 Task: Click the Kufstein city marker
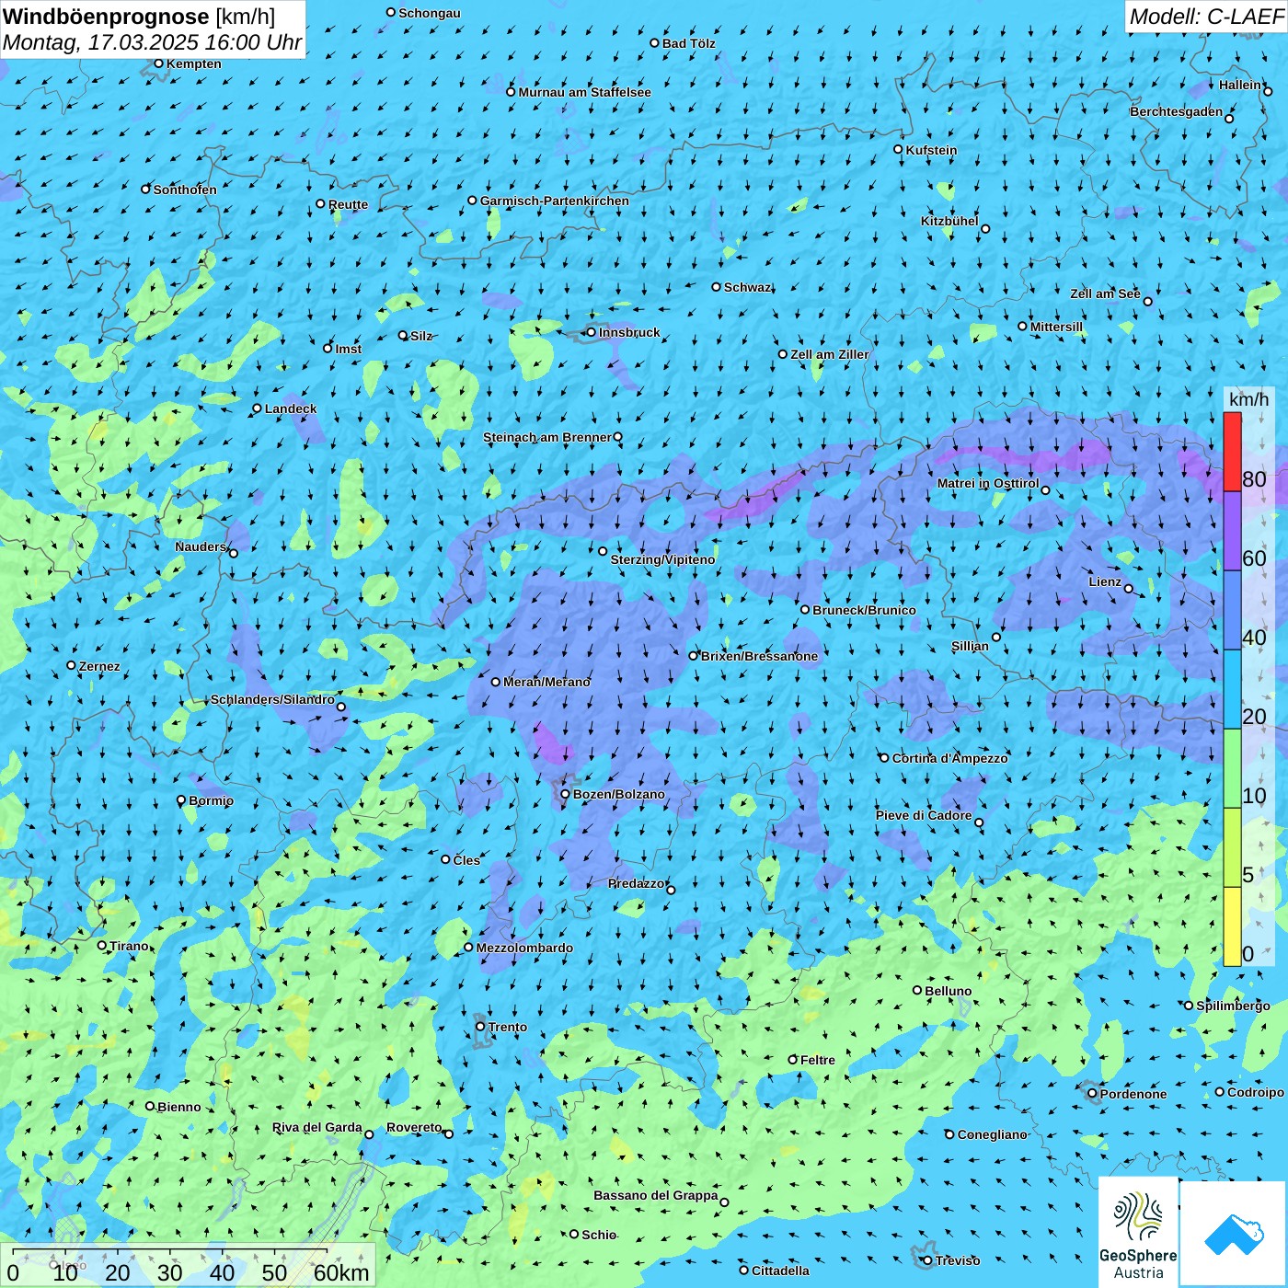point(899,149)
